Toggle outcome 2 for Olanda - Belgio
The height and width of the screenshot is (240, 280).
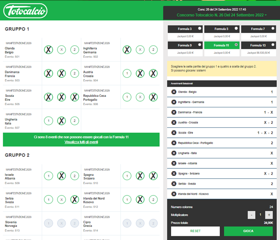click(74, 50)
